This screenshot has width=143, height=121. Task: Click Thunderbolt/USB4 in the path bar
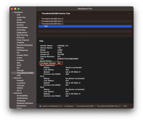point(85,106)
